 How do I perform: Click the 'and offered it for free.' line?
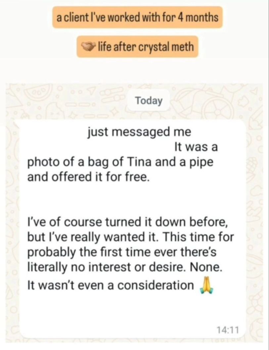coord(88,178)
